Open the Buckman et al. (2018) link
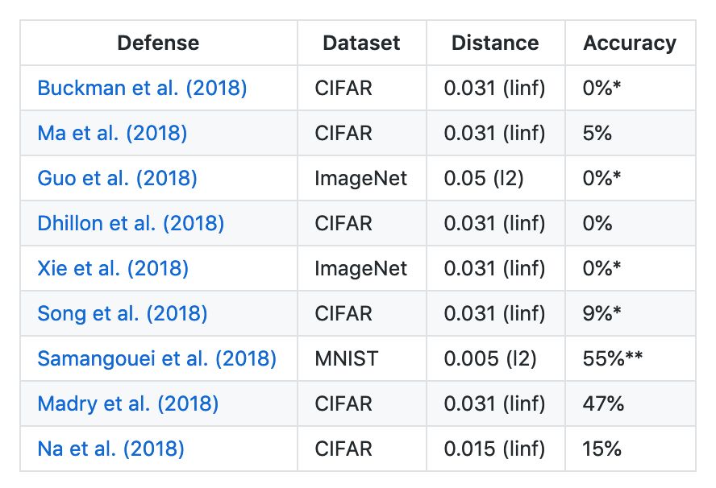The height and width of the screenshot is (488, 716). (x=142, y=88)
